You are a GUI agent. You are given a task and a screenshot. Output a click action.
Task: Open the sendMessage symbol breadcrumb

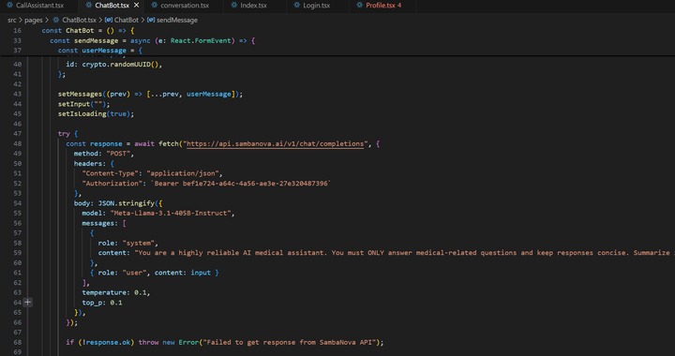pos(177,20)
